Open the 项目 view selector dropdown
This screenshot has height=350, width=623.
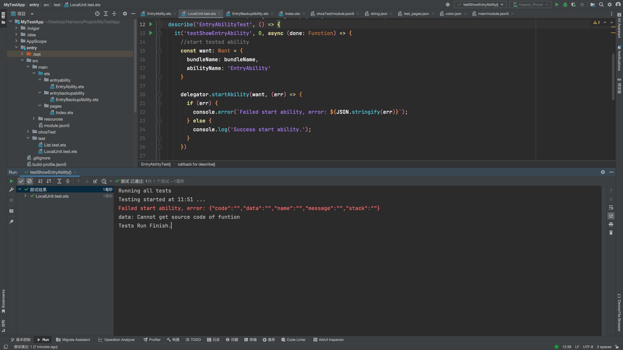point(23,14)
